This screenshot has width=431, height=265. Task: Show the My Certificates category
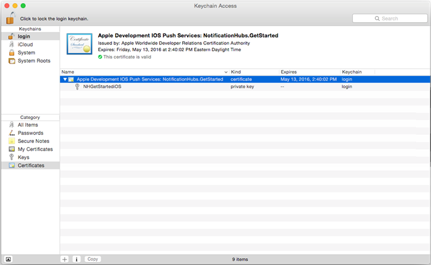point(30,149)
